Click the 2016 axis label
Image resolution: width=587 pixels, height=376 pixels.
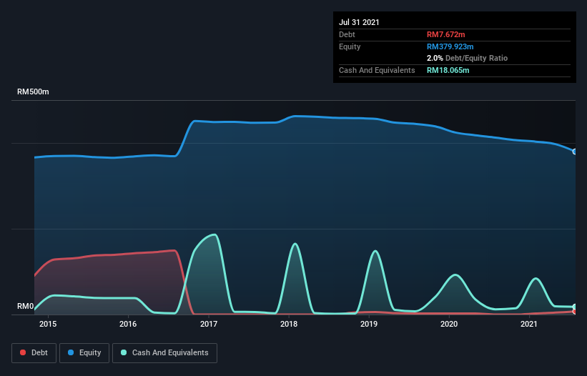click(128, 324)
